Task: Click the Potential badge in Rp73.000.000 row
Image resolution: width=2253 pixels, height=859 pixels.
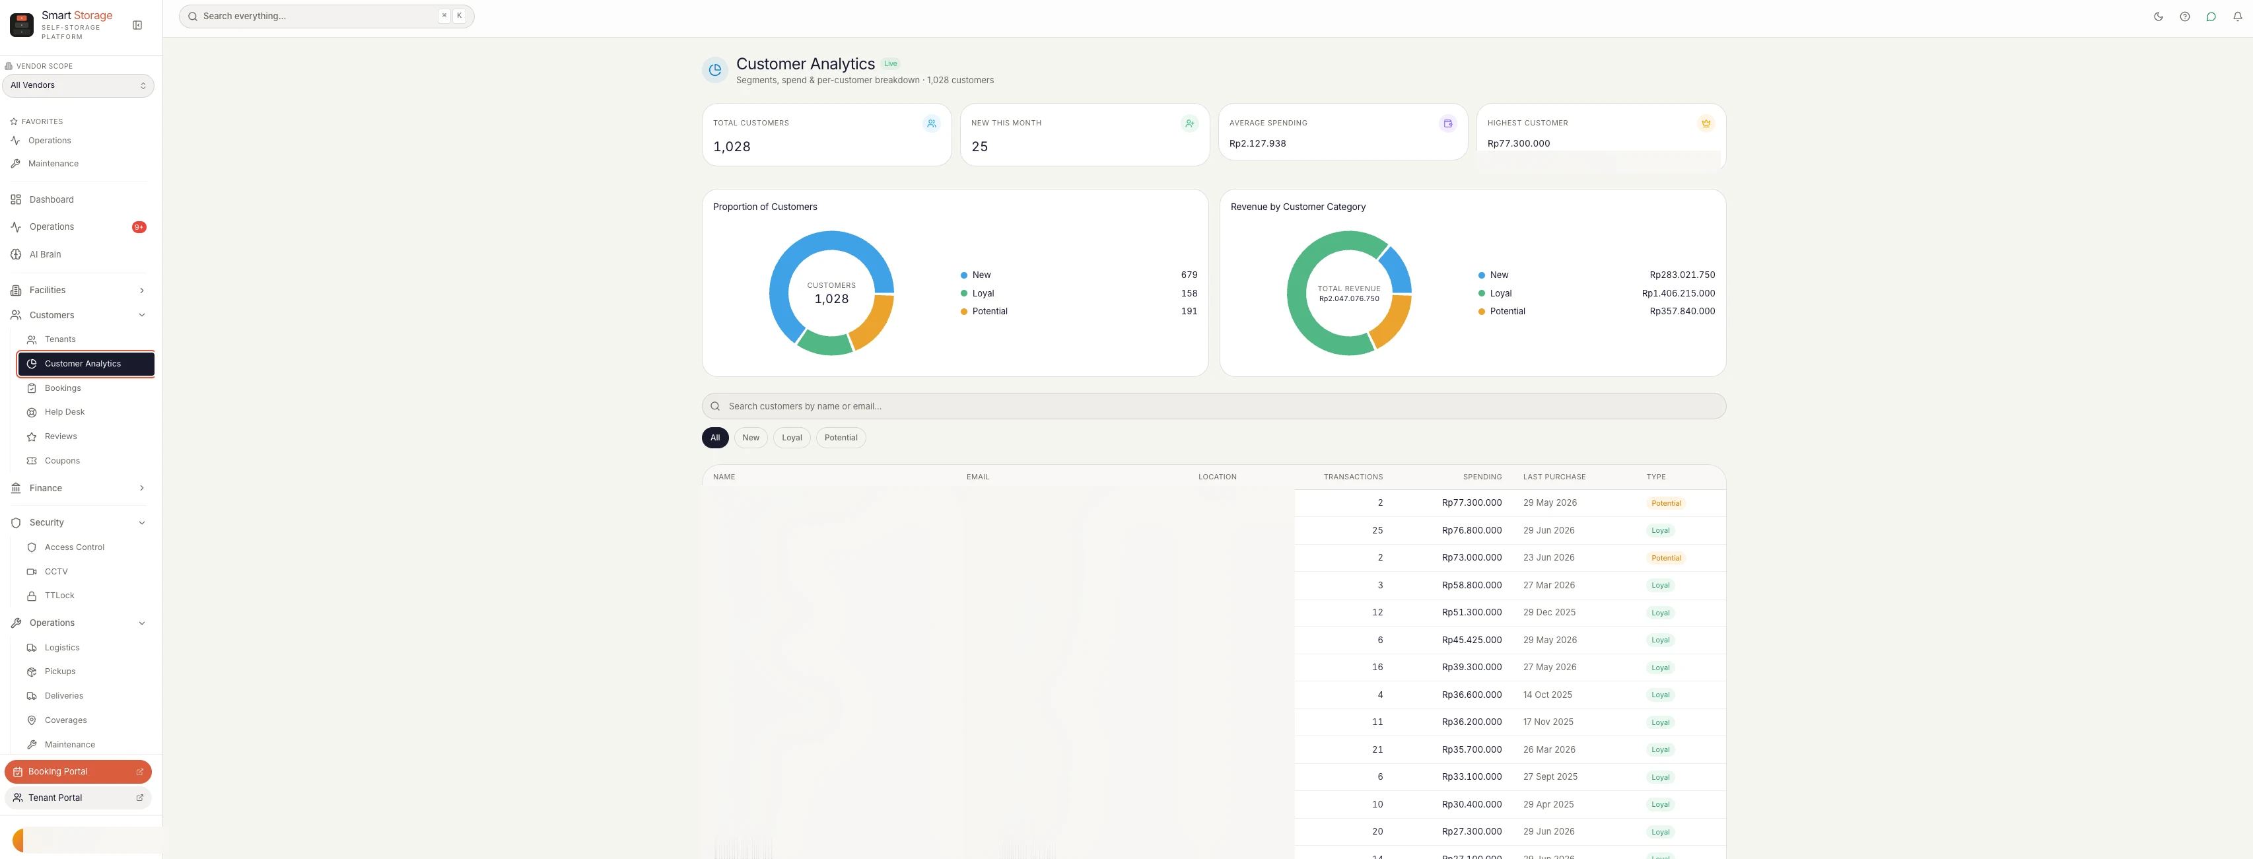Action: pos(1665,558)
